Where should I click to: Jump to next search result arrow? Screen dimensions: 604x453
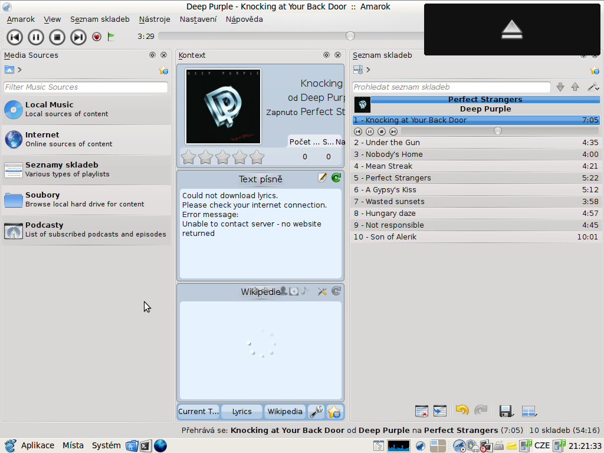pos(560,87)
